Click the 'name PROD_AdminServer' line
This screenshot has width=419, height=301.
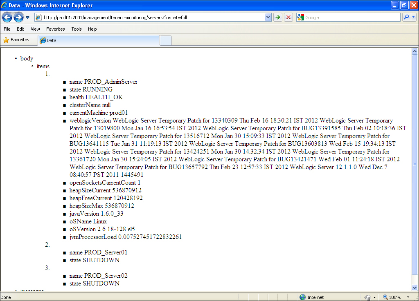[x=104, y=82]
